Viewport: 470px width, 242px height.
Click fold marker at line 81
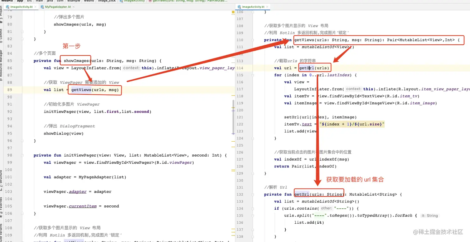click(22, 31)
